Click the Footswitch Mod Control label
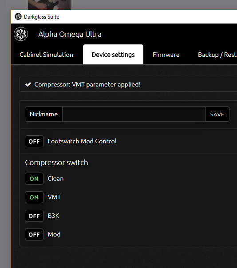Image resolution: width=237 pixels, height=268 pixels. 82,141
